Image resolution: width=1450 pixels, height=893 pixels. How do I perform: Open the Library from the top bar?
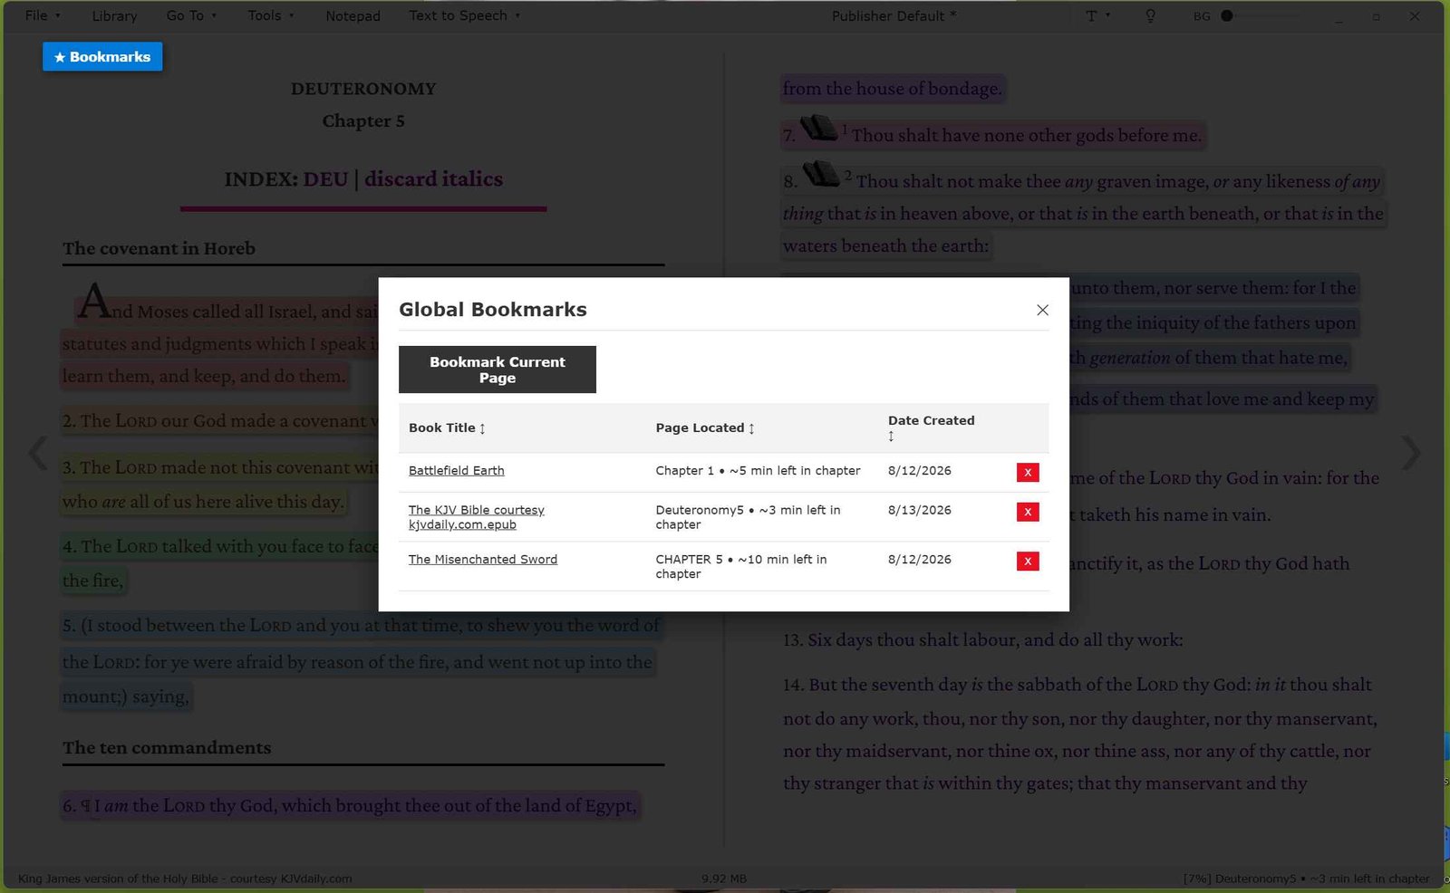[x=114, y=15]
